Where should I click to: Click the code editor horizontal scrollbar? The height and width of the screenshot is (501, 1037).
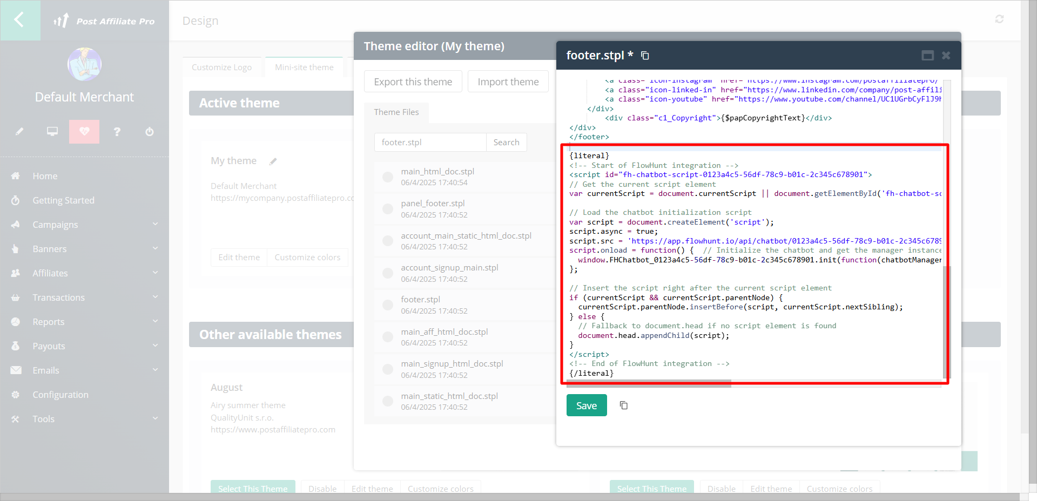(648, 384)
